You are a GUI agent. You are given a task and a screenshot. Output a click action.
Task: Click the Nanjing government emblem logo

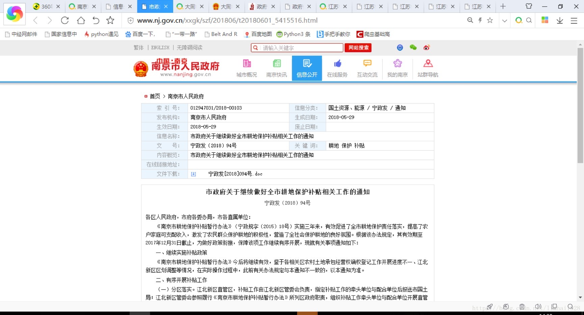tap(141, 69)
